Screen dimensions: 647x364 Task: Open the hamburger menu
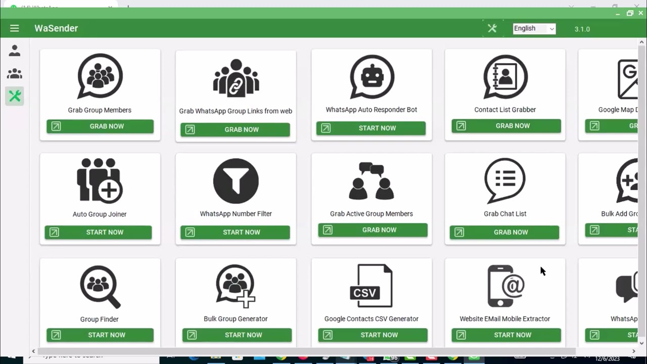[14, 28]
